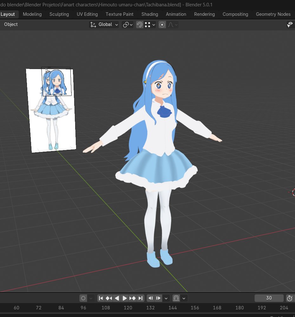Toggle auto keying record button in timeline
The width and height of the screenshot is (295, 317).
82,298
